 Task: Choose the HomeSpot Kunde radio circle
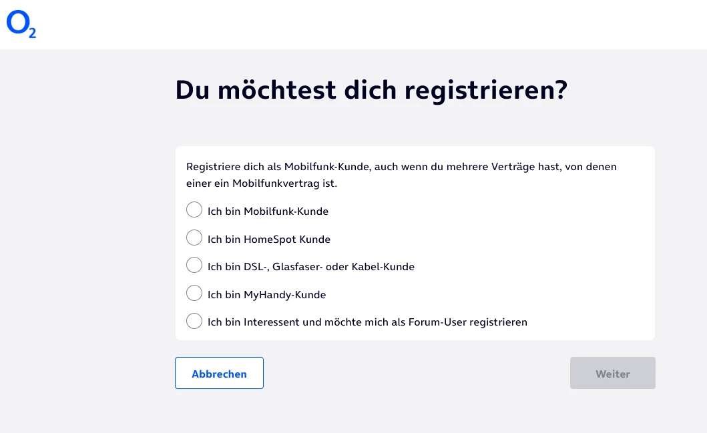coord(194,238)
